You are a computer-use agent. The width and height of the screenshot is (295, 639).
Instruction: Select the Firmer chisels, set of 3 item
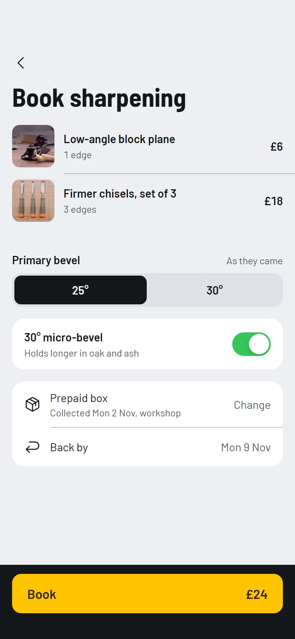pyautogui.click(x=147, y=201)
